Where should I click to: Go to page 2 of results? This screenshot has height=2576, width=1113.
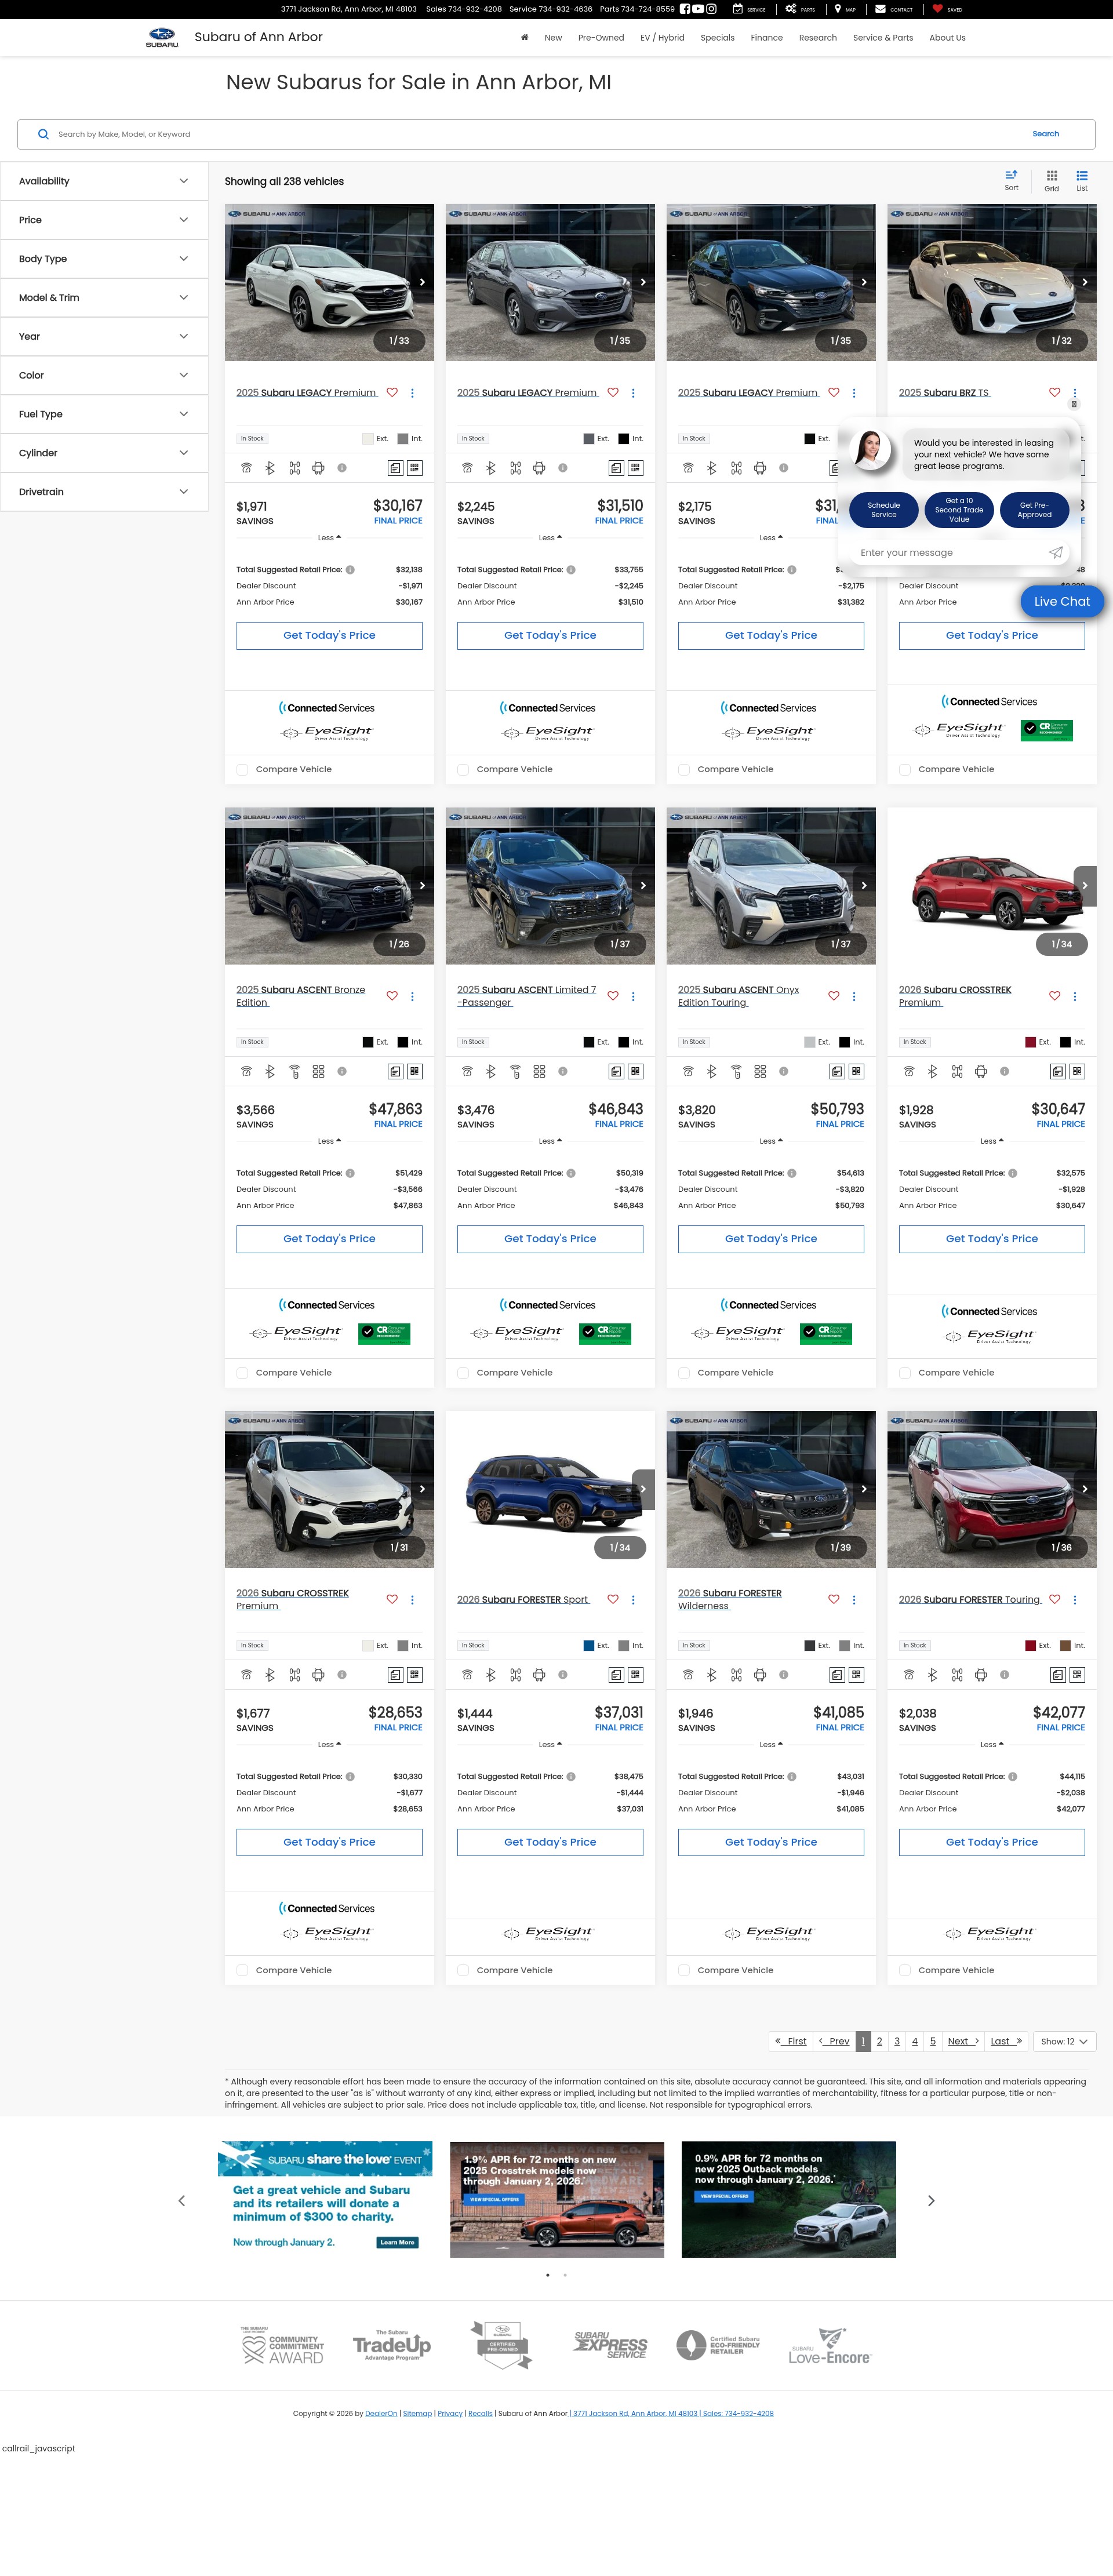coord(879,2041)
